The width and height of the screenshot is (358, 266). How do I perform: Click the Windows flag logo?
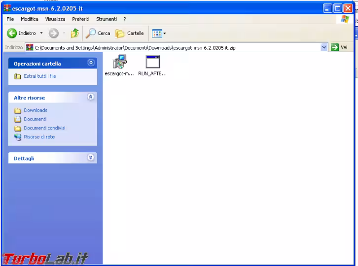coord(345,19)
